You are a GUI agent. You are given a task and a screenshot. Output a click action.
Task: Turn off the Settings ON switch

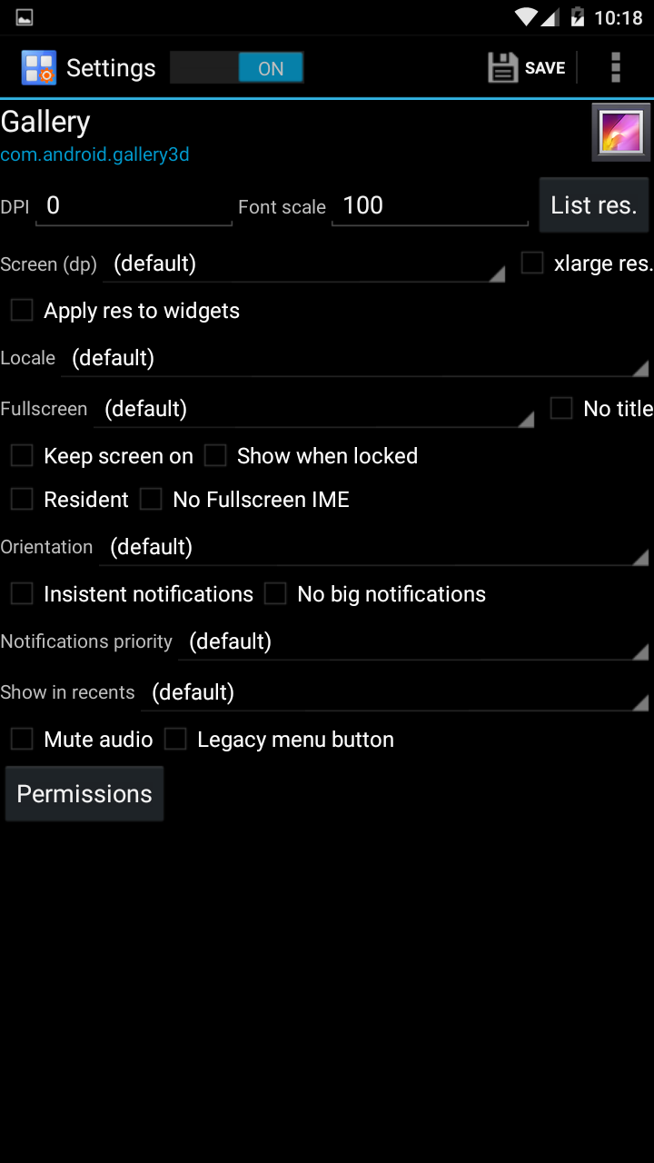click(237, 68)
